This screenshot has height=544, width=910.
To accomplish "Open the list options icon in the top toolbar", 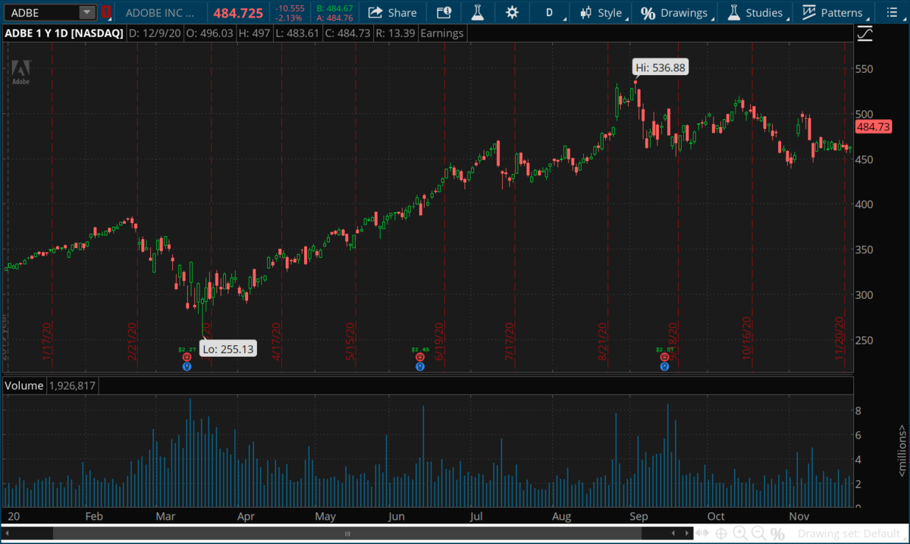I will (x=892, y=12).
